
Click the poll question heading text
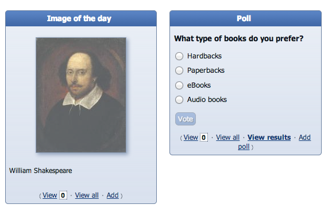239,38
